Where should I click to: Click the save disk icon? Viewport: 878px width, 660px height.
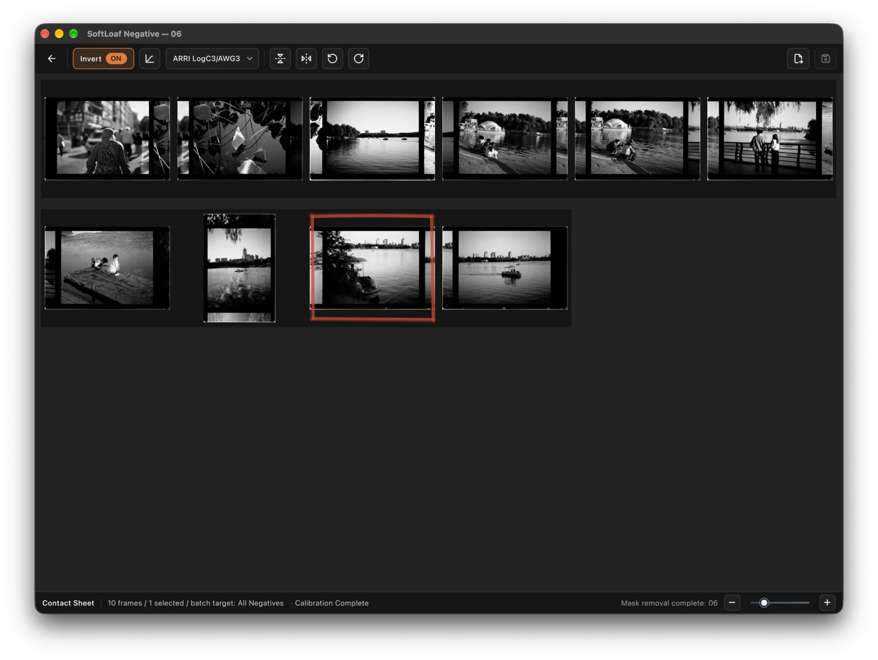pos(825,59)
